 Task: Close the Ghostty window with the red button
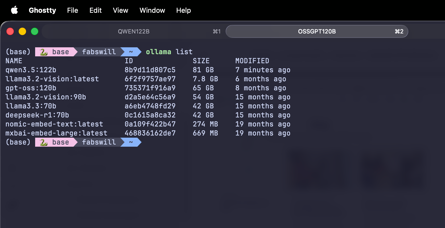[x=10, y=31]
